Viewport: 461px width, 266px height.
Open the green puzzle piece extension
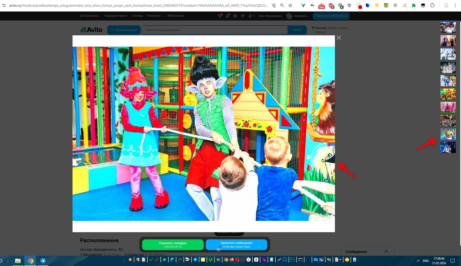(414, 5)
